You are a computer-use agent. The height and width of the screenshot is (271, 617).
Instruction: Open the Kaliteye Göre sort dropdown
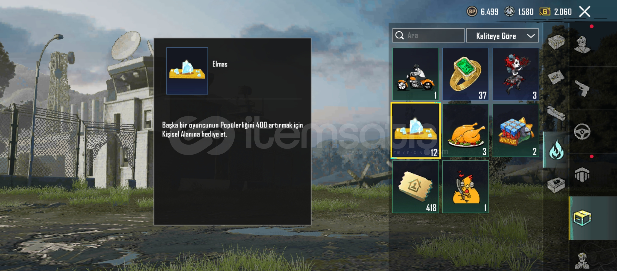(502, 36)
